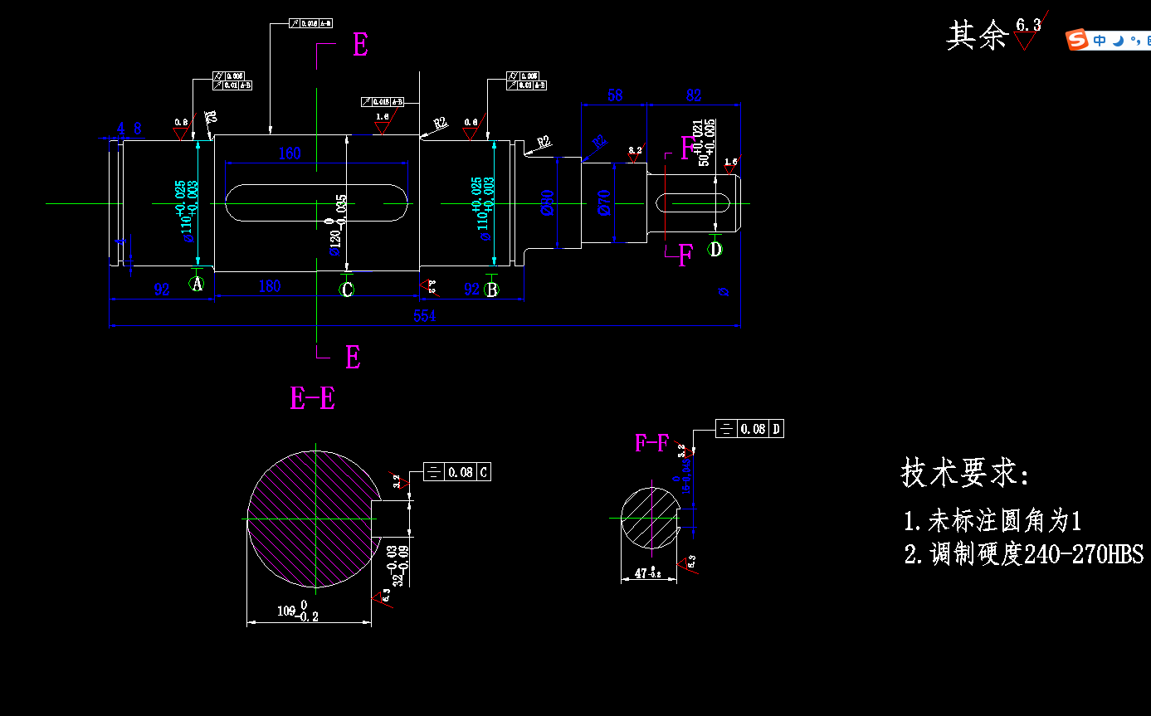Select the F-F section title

(x=651, y=443)
